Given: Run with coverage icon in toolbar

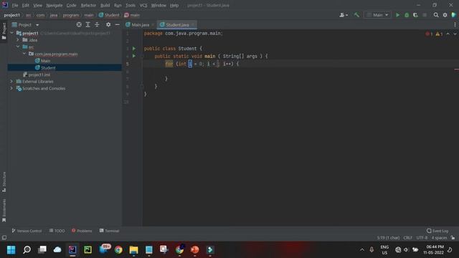Looking at the screenshot, I should (x=415, y=15).
